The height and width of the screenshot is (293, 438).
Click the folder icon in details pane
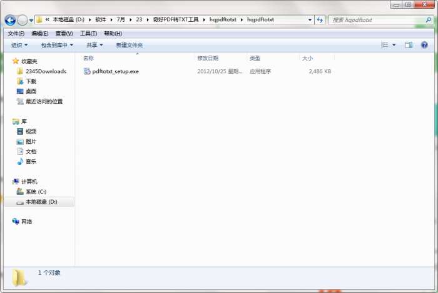[19, 277]
